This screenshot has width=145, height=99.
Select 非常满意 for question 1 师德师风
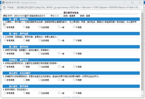(x=5, y=27)
